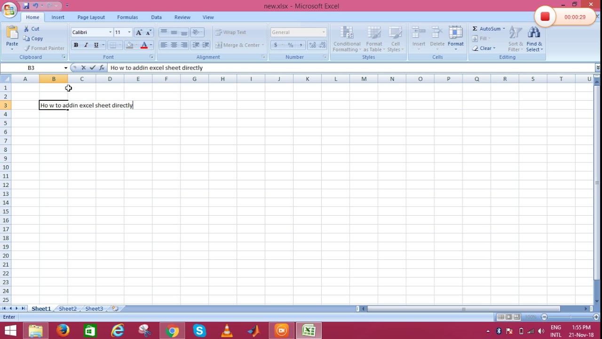Image resolution: width=602 pixels, height=339 pixels.
Task: Apply middle vertical alignment
Action: [x=174, y=32]
